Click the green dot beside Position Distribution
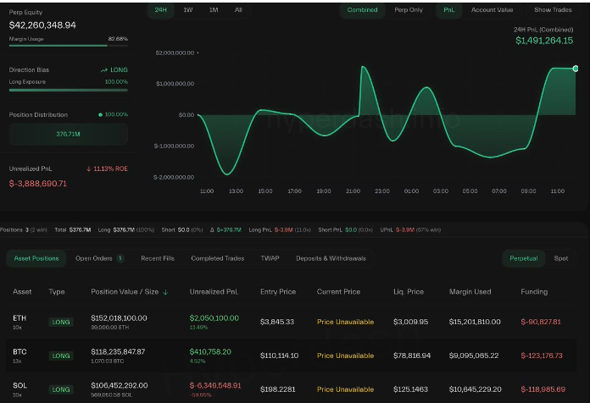Viewport: 590px width, 403px height. point(100,114)
